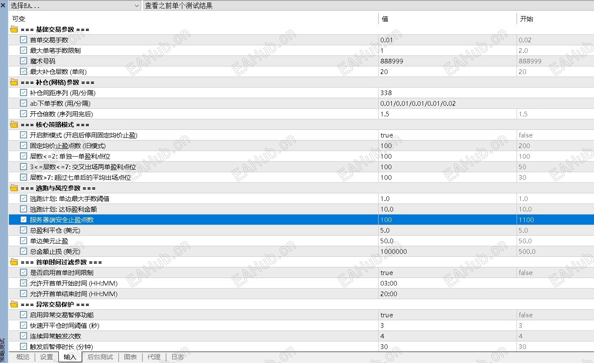Click the folder icon for 补仓(网格)参数 group
Viewport: 594px width, 363px height.
point(14,82)
